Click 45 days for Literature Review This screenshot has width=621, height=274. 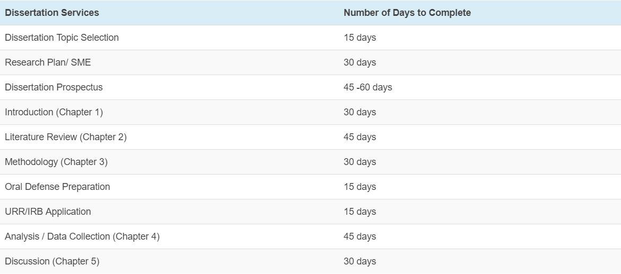click(x=360, y=137)
